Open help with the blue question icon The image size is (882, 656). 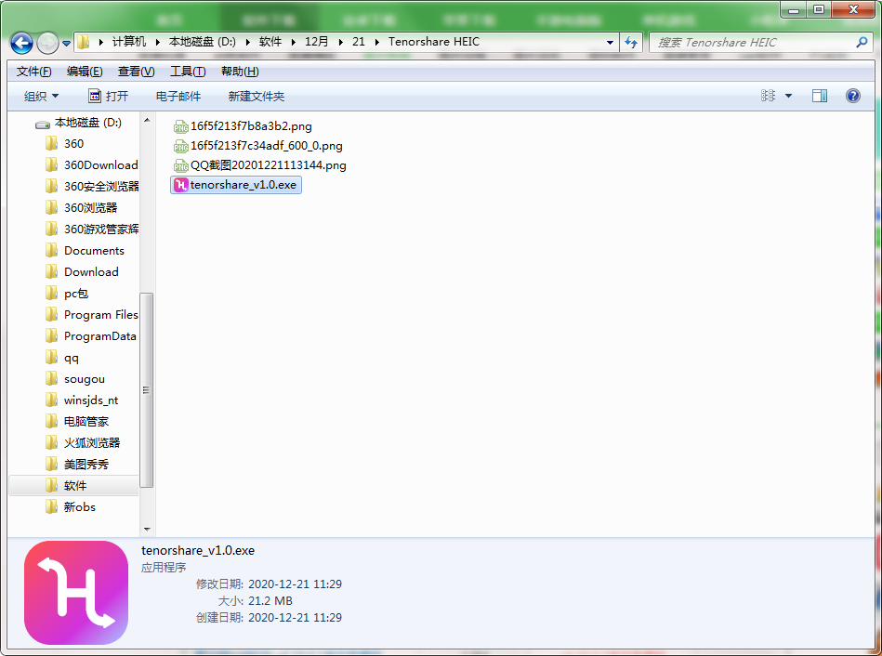[x=853, y=96]
